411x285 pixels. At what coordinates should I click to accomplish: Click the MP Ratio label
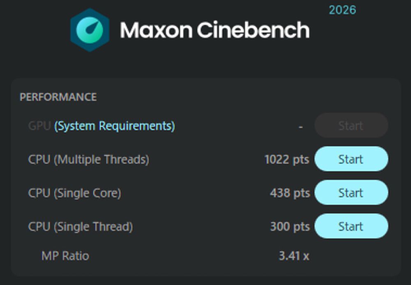click(65, 256)
